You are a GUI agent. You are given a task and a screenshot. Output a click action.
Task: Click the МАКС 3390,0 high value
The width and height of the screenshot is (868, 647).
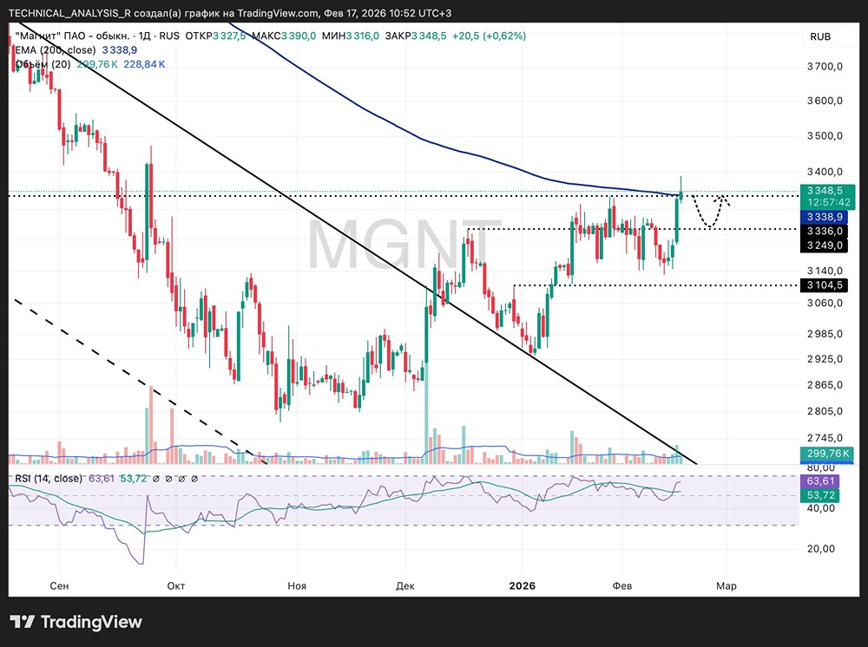point(284,36)
